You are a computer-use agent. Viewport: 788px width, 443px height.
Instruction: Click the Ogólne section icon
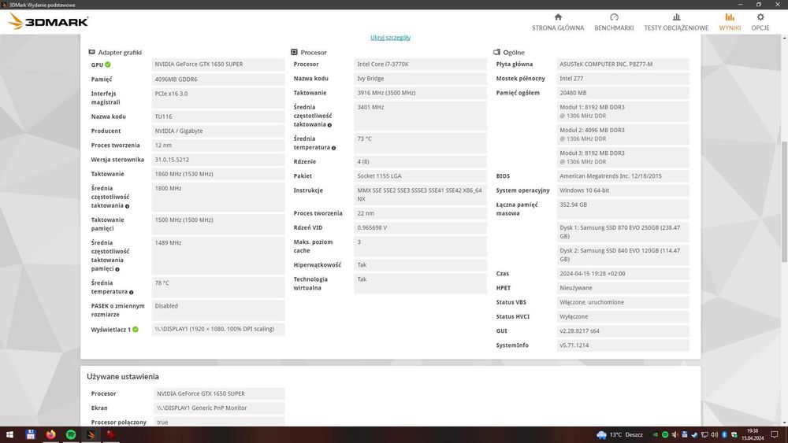pyautogui.click(x=496, y=52)
